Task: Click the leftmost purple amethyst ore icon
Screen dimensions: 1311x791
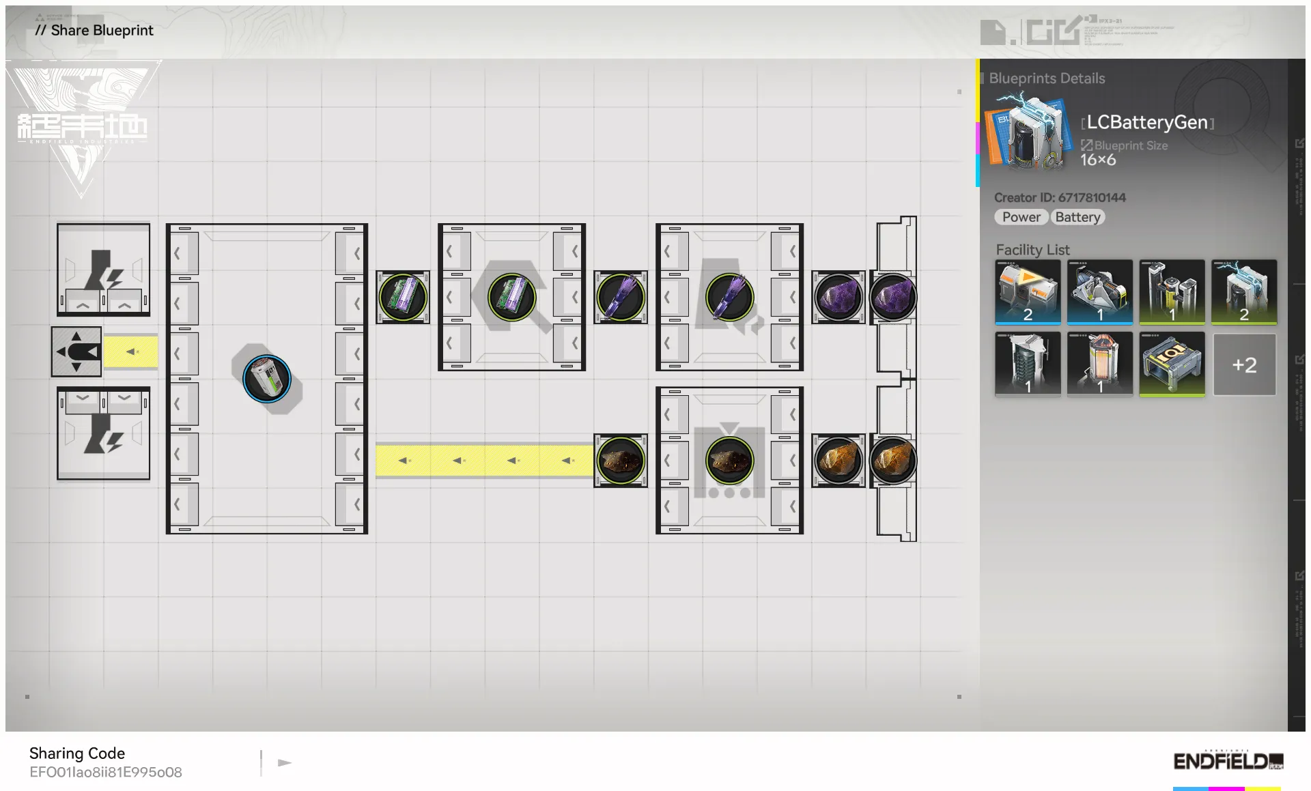Action: click(x=838, y=298)
